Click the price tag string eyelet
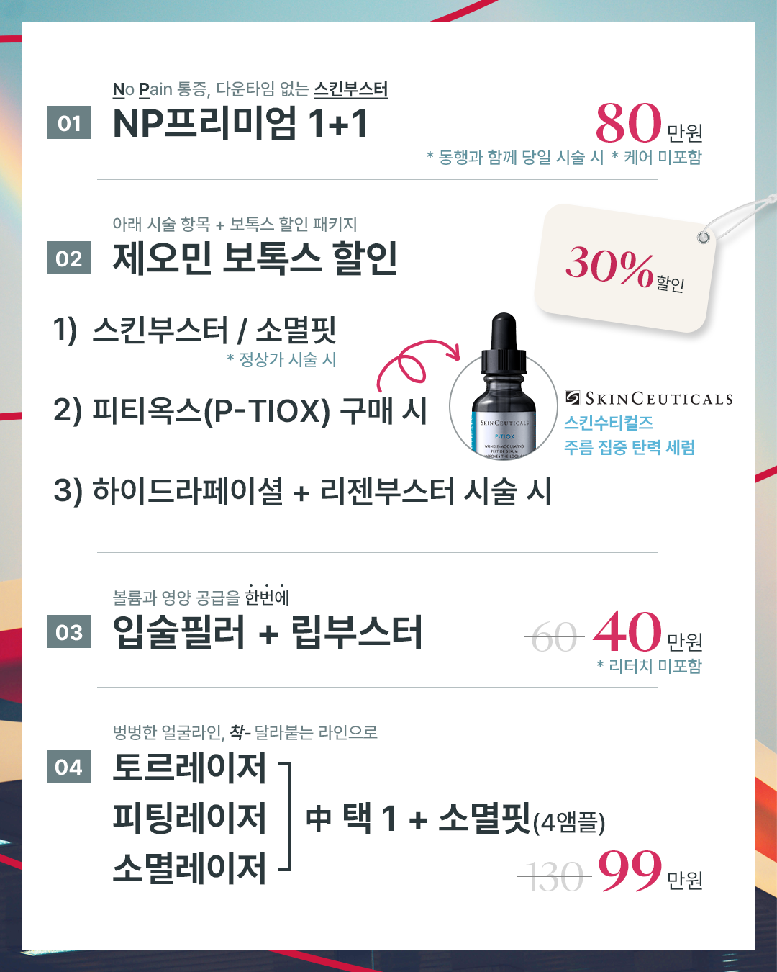Screen dimensions: 777x972 704,238
